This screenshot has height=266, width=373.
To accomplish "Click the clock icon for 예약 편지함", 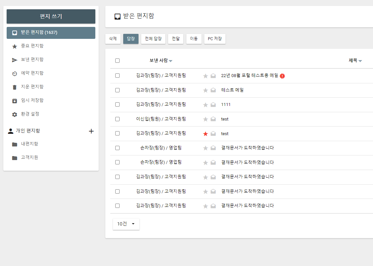I will coord(15,73).
